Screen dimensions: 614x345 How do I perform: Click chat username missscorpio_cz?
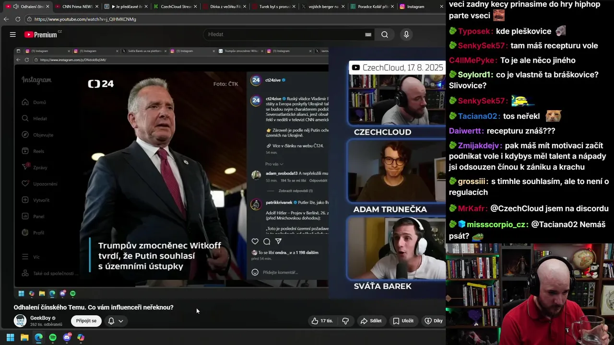tap(496, 224)
